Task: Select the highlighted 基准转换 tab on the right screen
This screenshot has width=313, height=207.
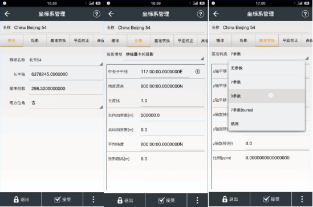Action: click(267, 40)
